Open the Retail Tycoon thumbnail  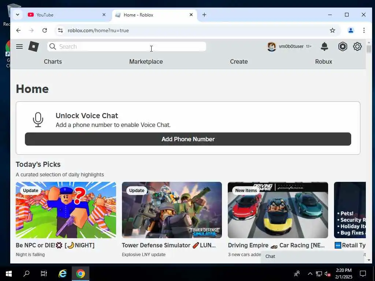pos(350,210)
